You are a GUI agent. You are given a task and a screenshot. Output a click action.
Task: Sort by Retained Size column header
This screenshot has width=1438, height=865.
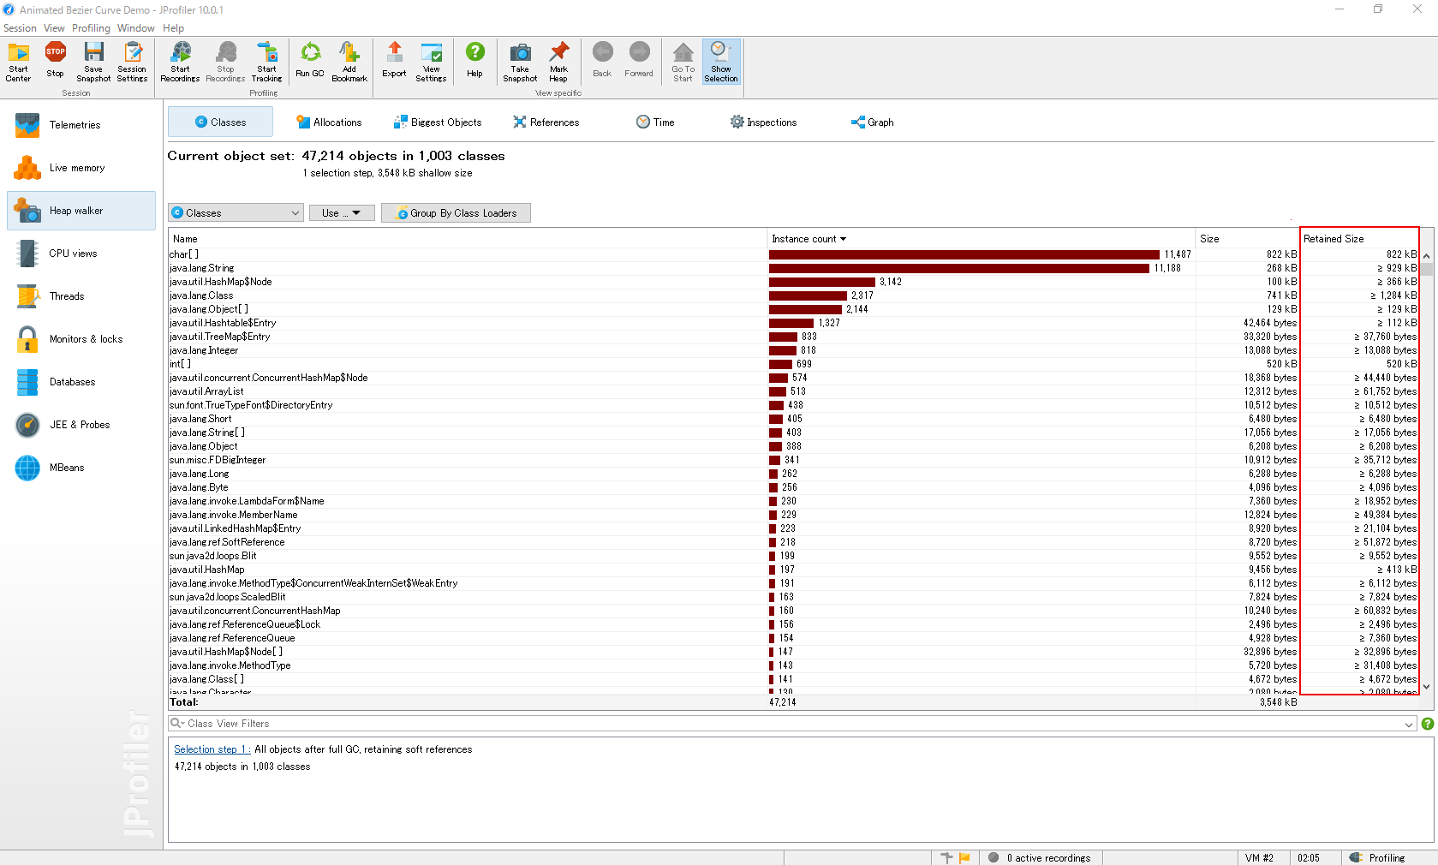1360,239
